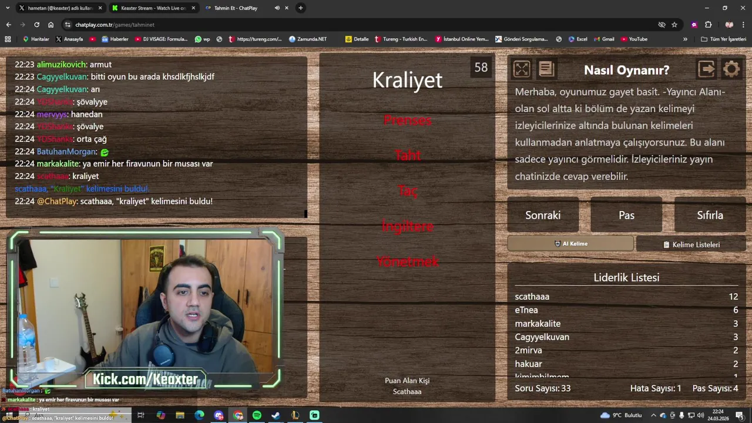Open the browser extensions puzzle icon
752x423 pixels.
708,25
